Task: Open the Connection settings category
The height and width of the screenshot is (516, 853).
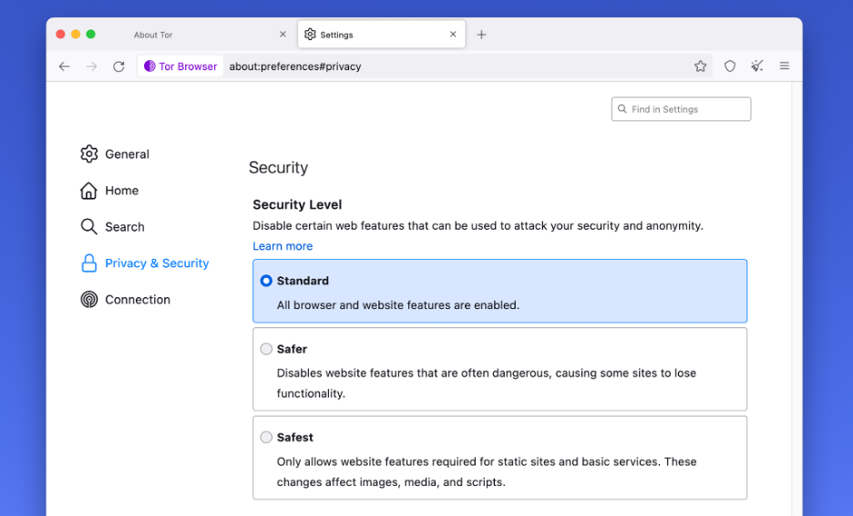Action: coord(125,299)
